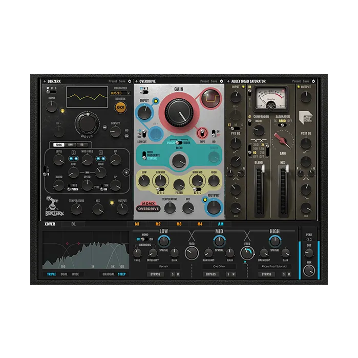Image resolution: width=358 pixels, height=358 pixels.
Task: Click the Overdrive clipping curve display
Action: click(x=210, y=98)
